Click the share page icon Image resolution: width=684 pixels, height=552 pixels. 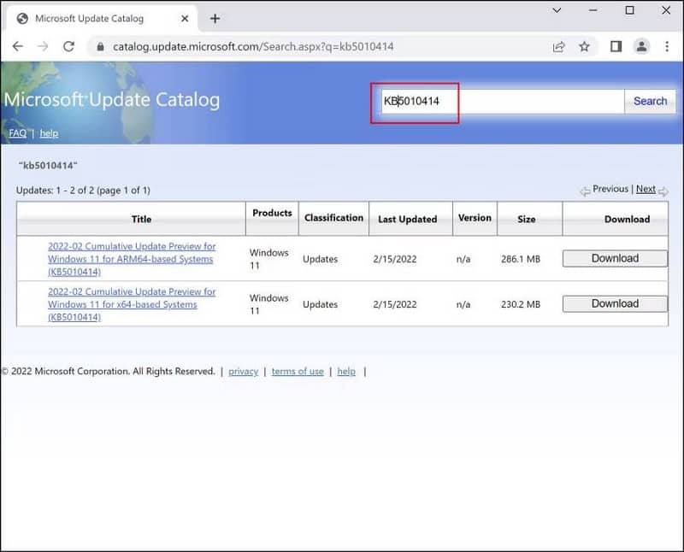click(x=558, y=46)
